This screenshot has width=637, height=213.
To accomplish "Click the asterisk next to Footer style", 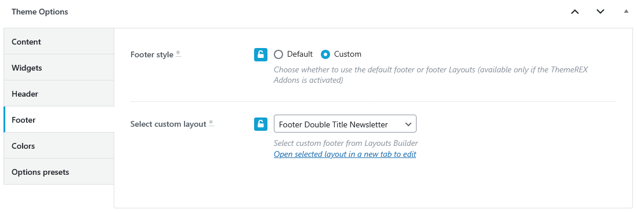I will [178, 53].
